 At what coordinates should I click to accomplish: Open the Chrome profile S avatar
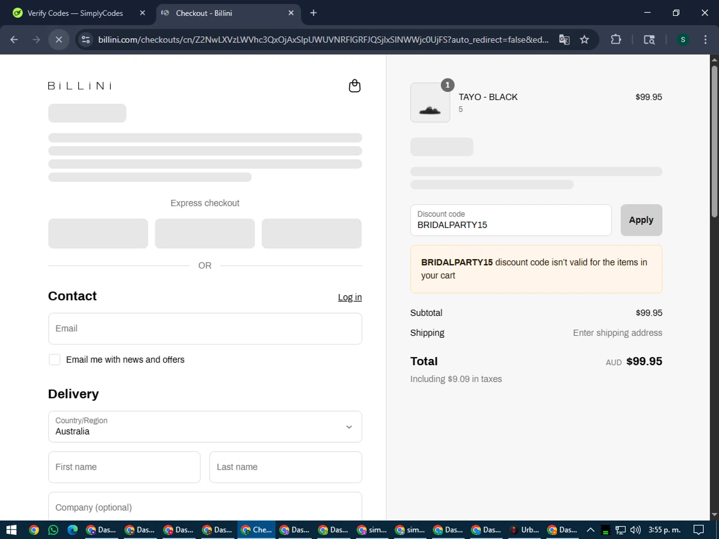(683, 40)
